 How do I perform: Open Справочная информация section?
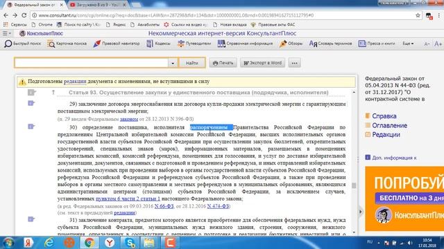tap(245, 44)
